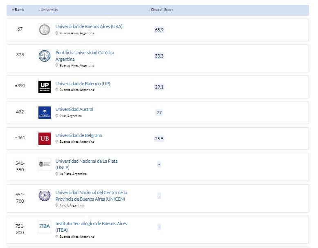Click location text Pilar, Argentina
Screen dimensions: 318x248
point(71,116)
